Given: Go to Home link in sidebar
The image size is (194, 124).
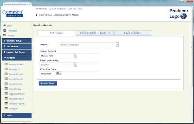Looking at the screenshot, I should (x=10, y=26).
